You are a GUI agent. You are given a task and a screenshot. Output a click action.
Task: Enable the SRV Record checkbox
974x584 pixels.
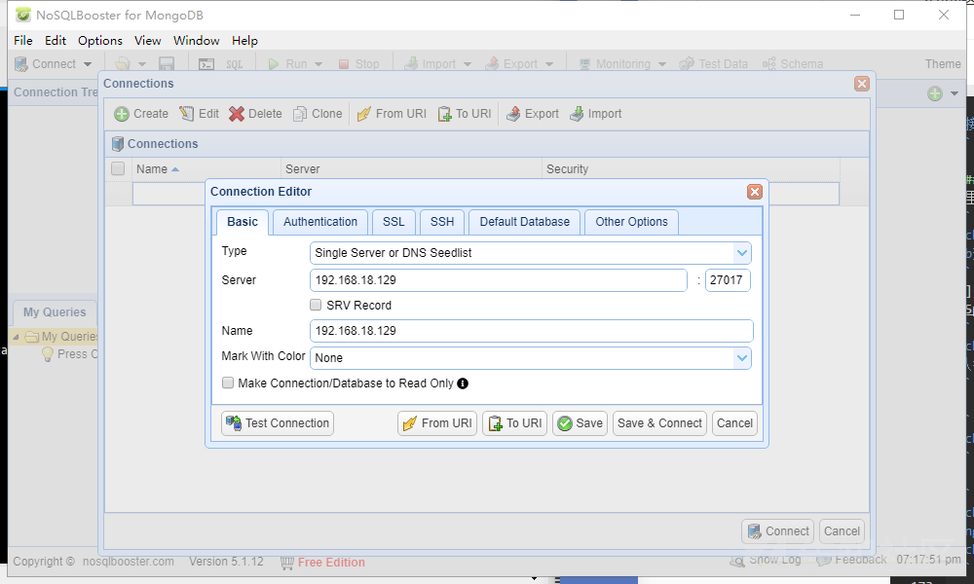[x=316, y=305]
